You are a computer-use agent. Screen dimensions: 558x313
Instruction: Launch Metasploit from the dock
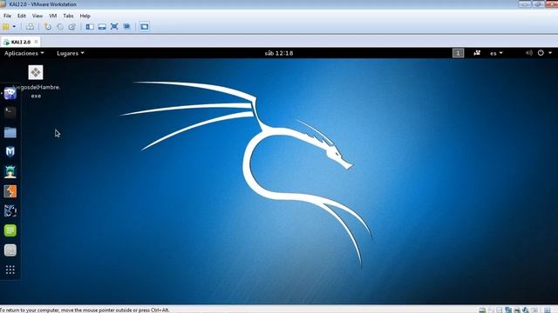tap(10, 152)
